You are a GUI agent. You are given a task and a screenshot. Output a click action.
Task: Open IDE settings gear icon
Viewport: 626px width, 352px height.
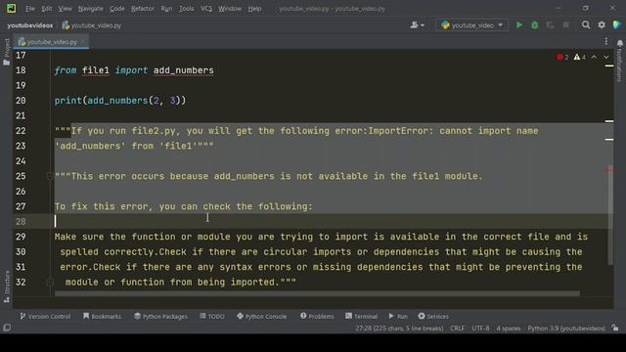602,25
